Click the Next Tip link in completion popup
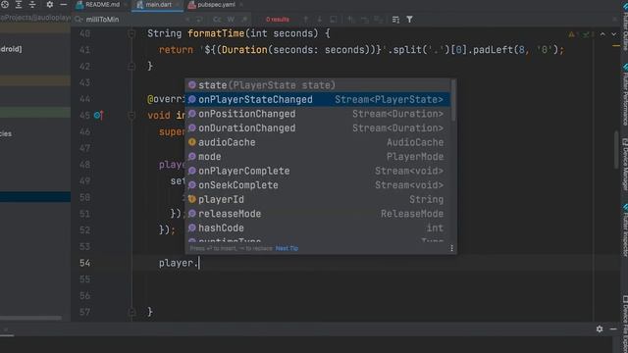 [287, 248]
